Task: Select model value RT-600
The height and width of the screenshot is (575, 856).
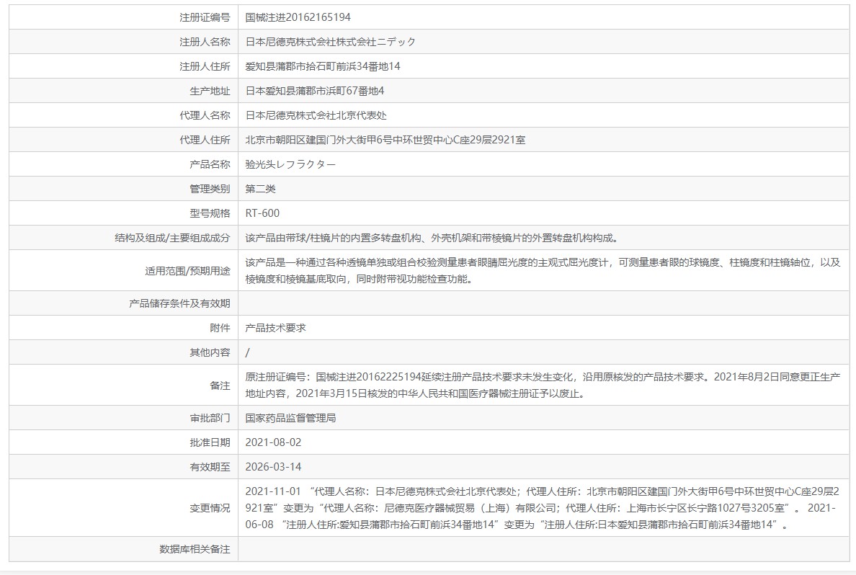Action: 262,214
